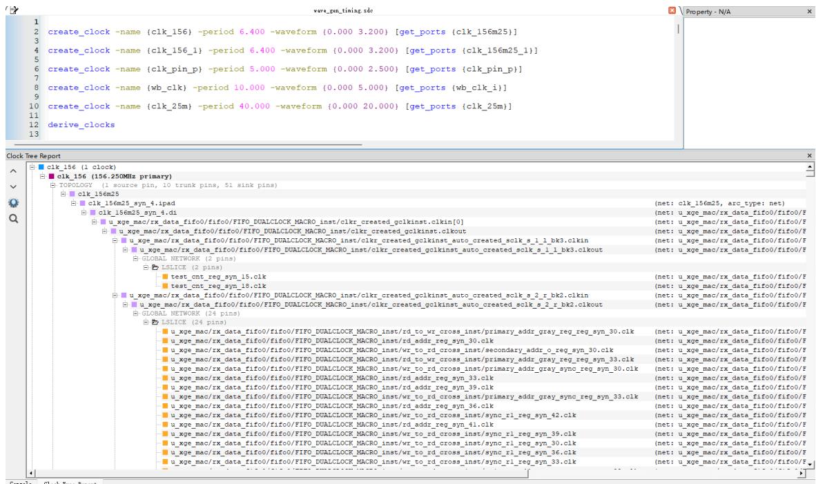Collapse the sclk_s_2_r_bk2.clkin node
The width and height of the screenshot is (816, 484).
coord(115,295)
